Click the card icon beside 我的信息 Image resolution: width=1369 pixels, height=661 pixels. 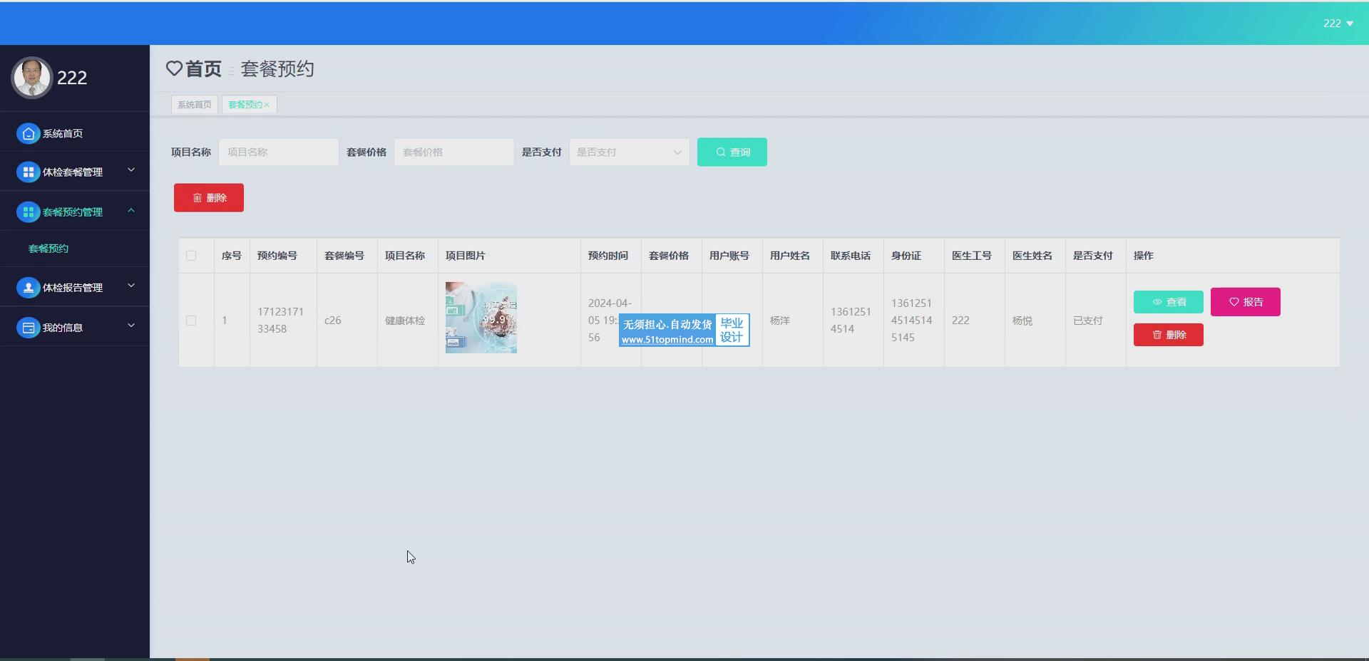[x=28, y=327]
